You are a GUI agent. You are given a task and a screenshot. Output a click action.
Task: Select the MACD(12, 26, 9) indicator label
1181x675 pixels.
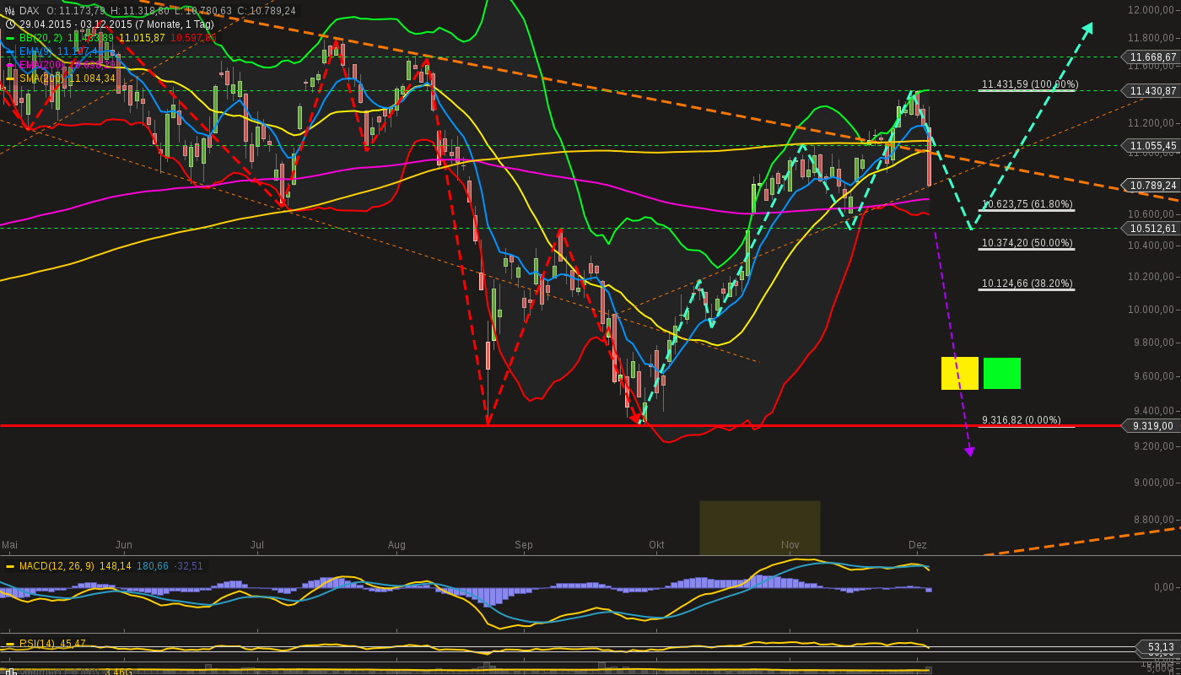coord(57,566)
